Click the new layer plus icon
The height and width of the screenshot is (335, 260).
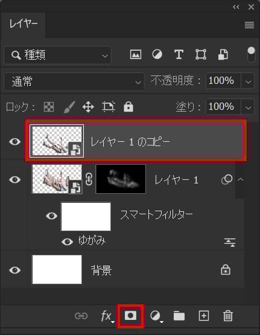tap(204, 316)
